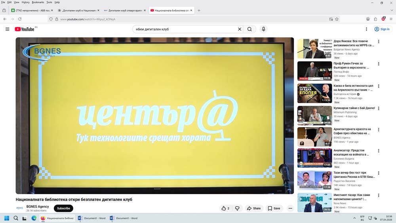Open Firefox extensions puzzle icon
396x223 pixels.
(x=375, y=19)
